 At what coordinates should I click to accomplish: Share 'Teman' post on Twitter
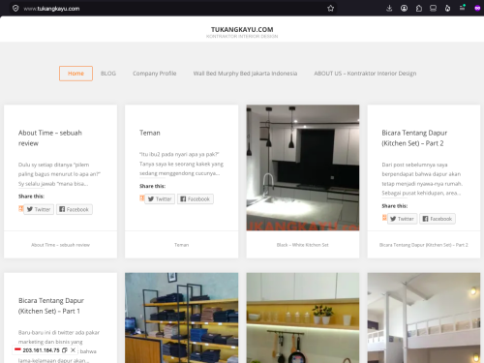click(160, 198)
